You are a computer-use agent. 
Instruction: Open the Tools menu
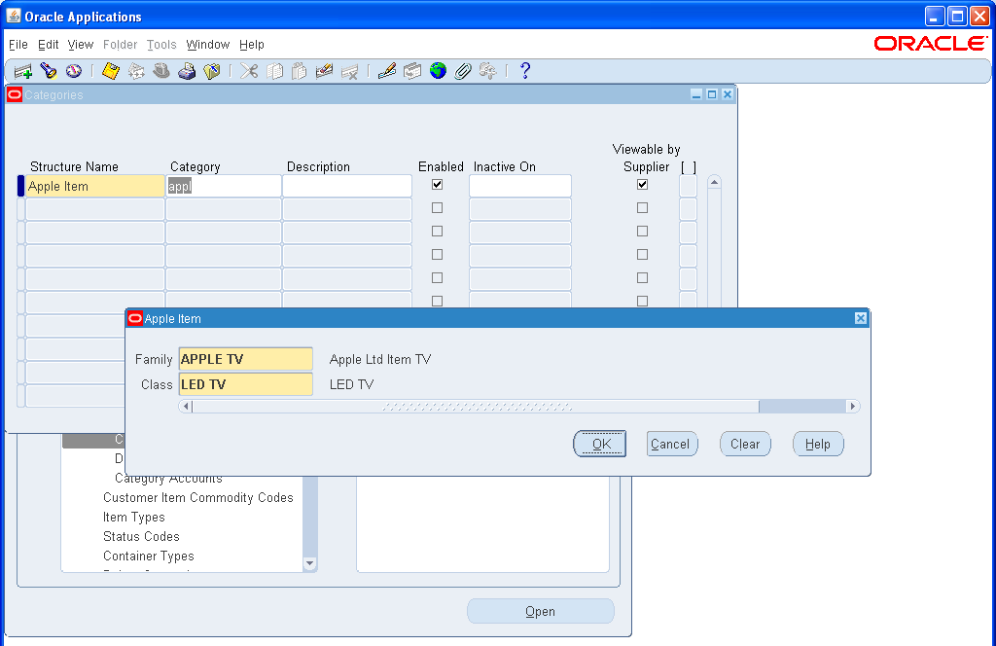[x=161, y=45]
